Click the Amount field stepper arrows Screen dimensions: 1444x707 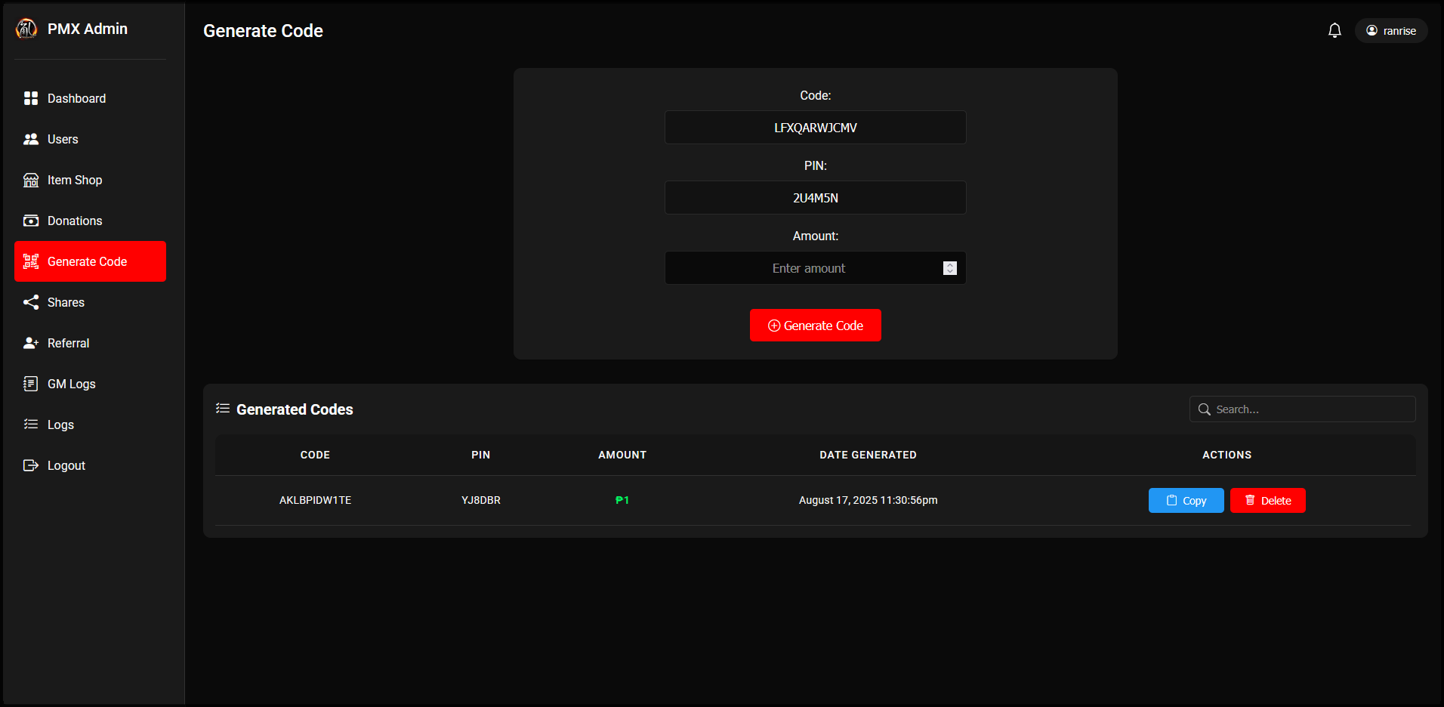(949, 268)
